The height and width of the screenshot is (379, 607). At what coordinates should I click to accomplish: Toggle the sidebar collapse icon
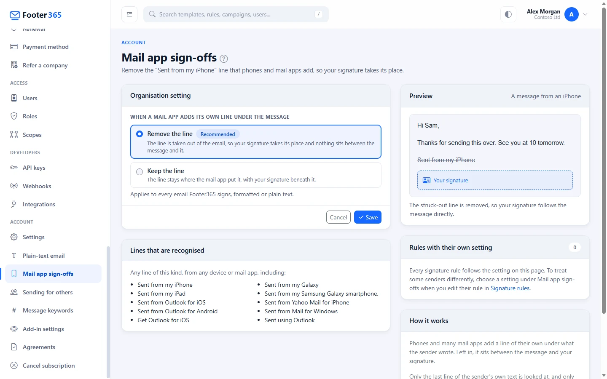(129, 14)
